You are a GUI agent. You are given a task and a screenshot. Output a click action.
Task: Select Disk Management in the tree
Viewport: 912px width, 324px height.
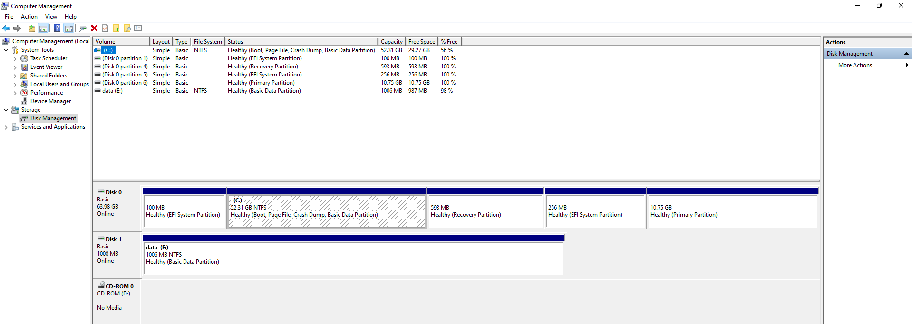pos(53,118)
